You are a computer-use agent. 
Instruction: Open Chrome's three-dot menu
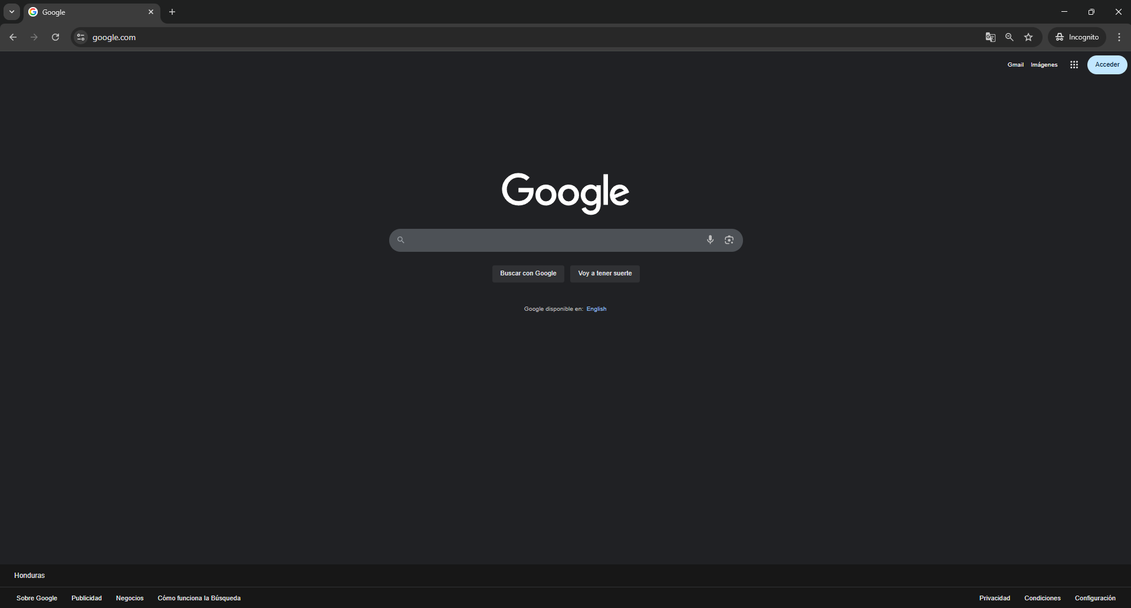1119,37
